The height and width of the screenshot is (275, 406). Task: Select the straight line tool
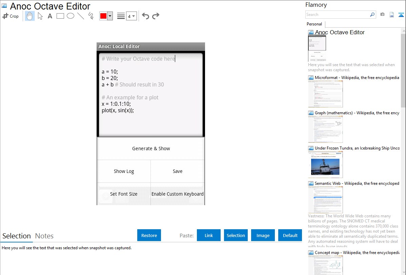click(x=81, y=16)
